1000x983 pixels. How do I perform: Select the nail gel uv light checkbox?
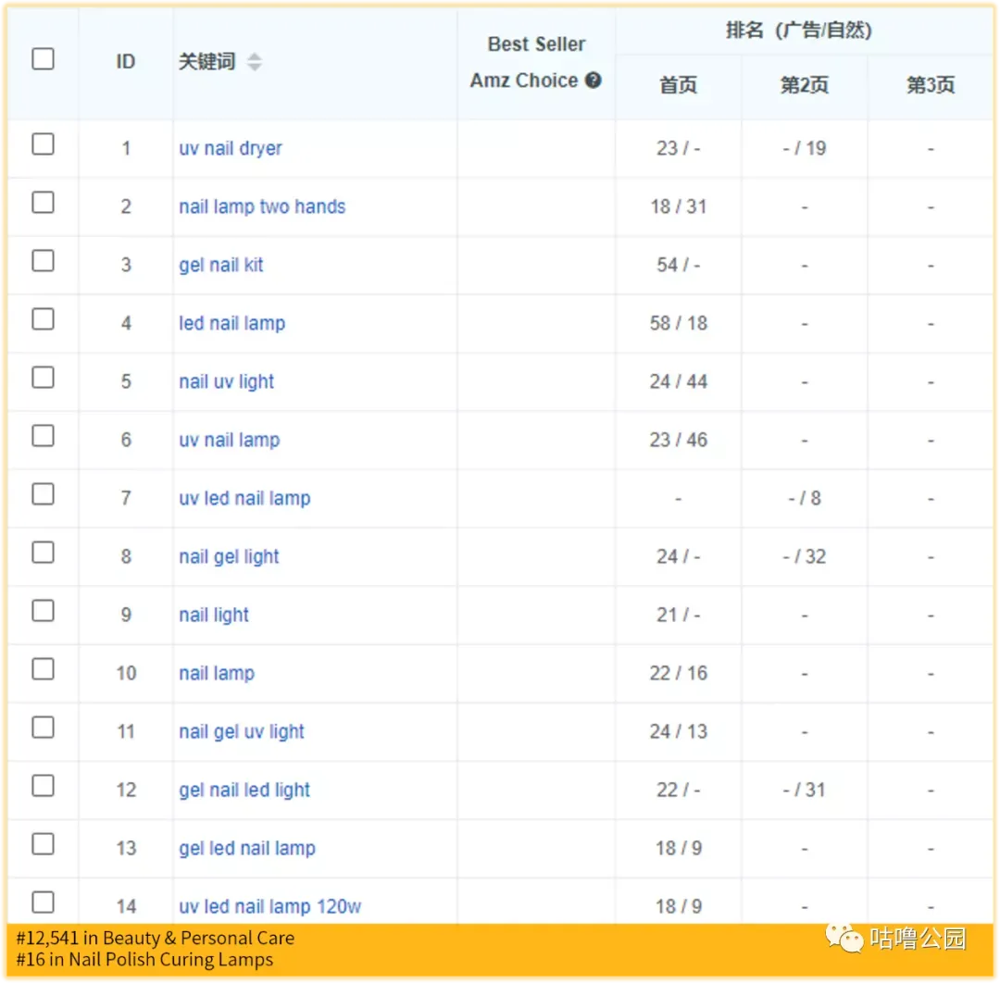click(43, 728)
